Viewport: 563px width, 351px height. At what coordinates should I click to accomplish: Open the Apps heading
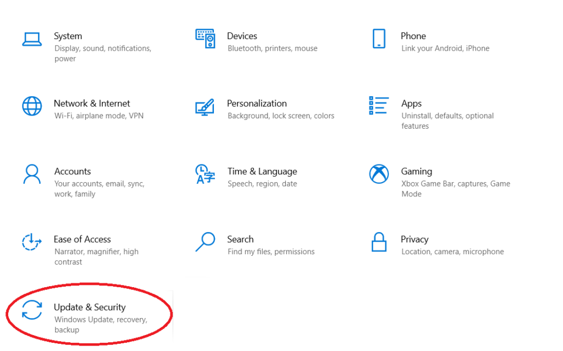(x=411, y=103)
